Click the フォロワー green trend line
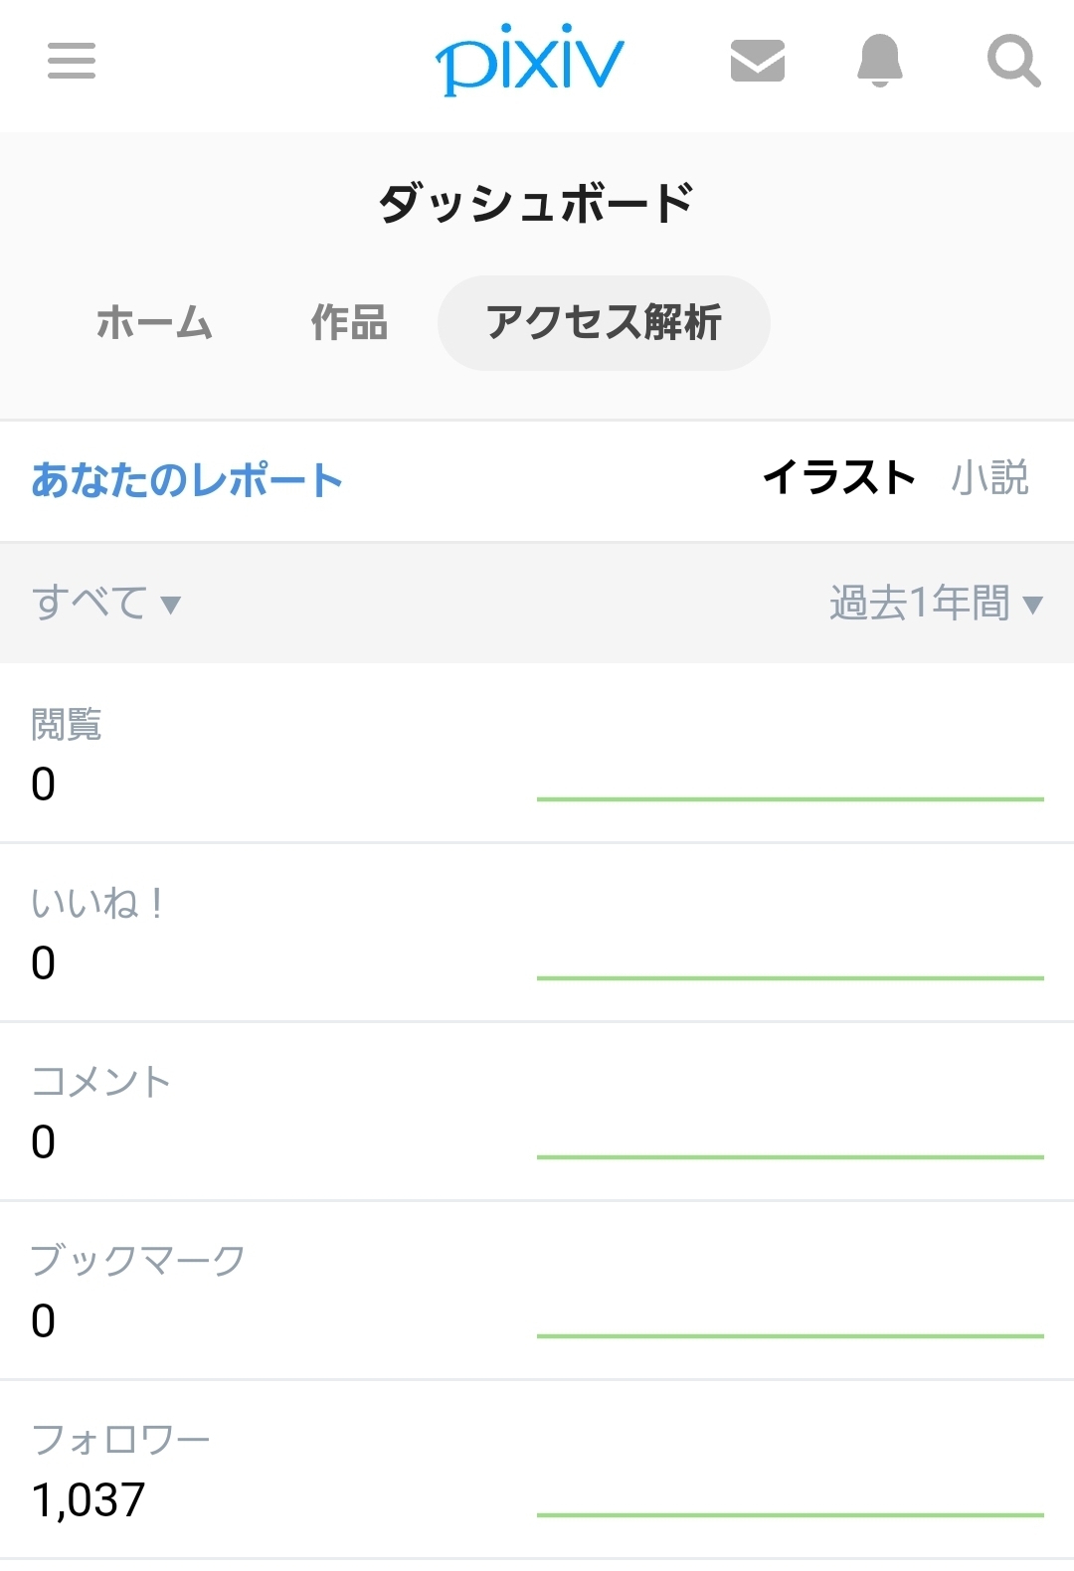The image size is (1074, 1571). coord(791,1514)
